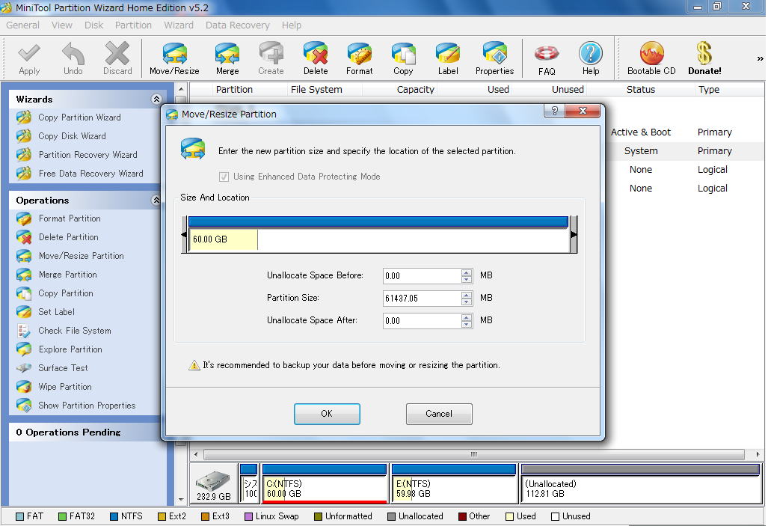The width and height of the screenshot is (768, 526).
Task: Increase Unallocate Space Before value
Action: point(467,272)
